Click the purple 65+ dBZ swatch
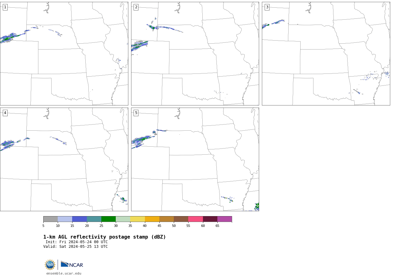393x277 pixels. (224, 219)
